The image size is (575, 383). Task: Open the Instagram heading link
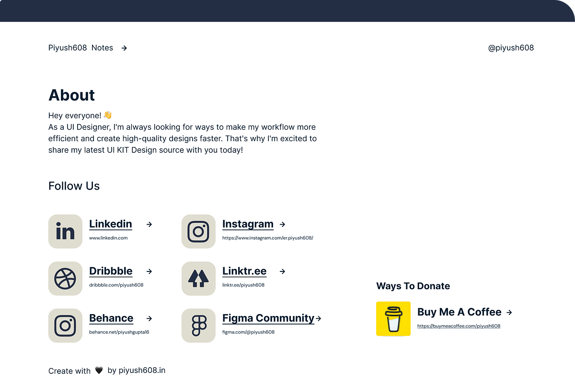pos(248,224)
